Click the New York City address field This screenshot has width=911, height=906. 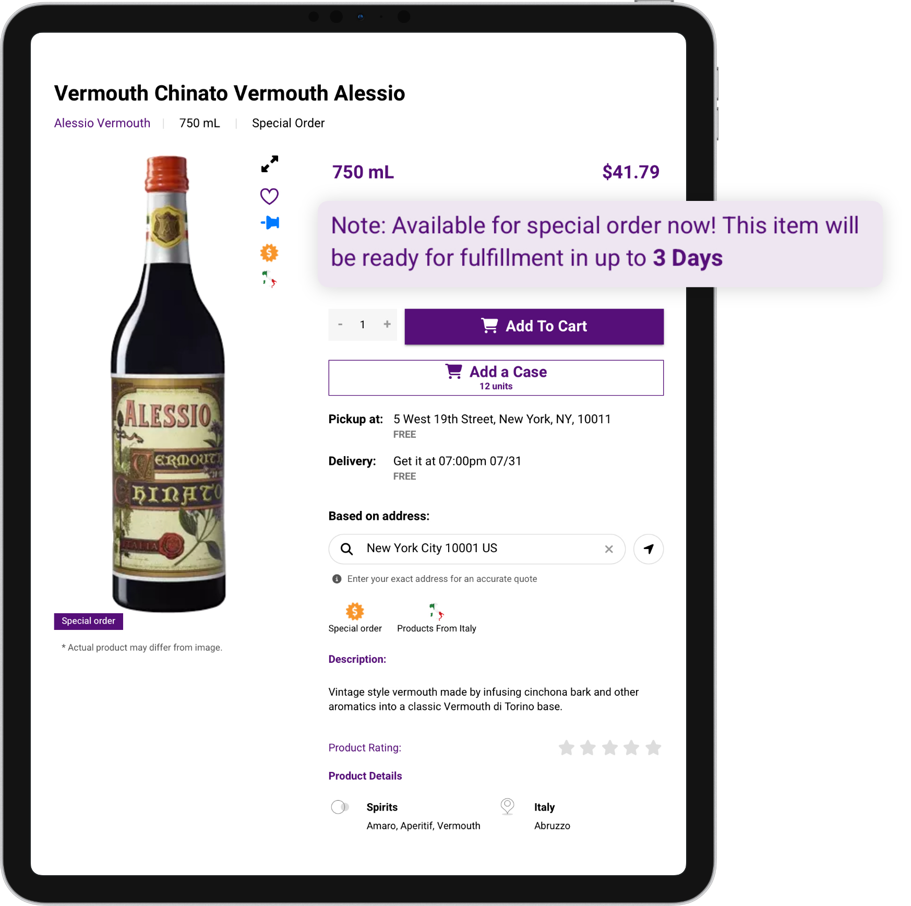[477, 549]
